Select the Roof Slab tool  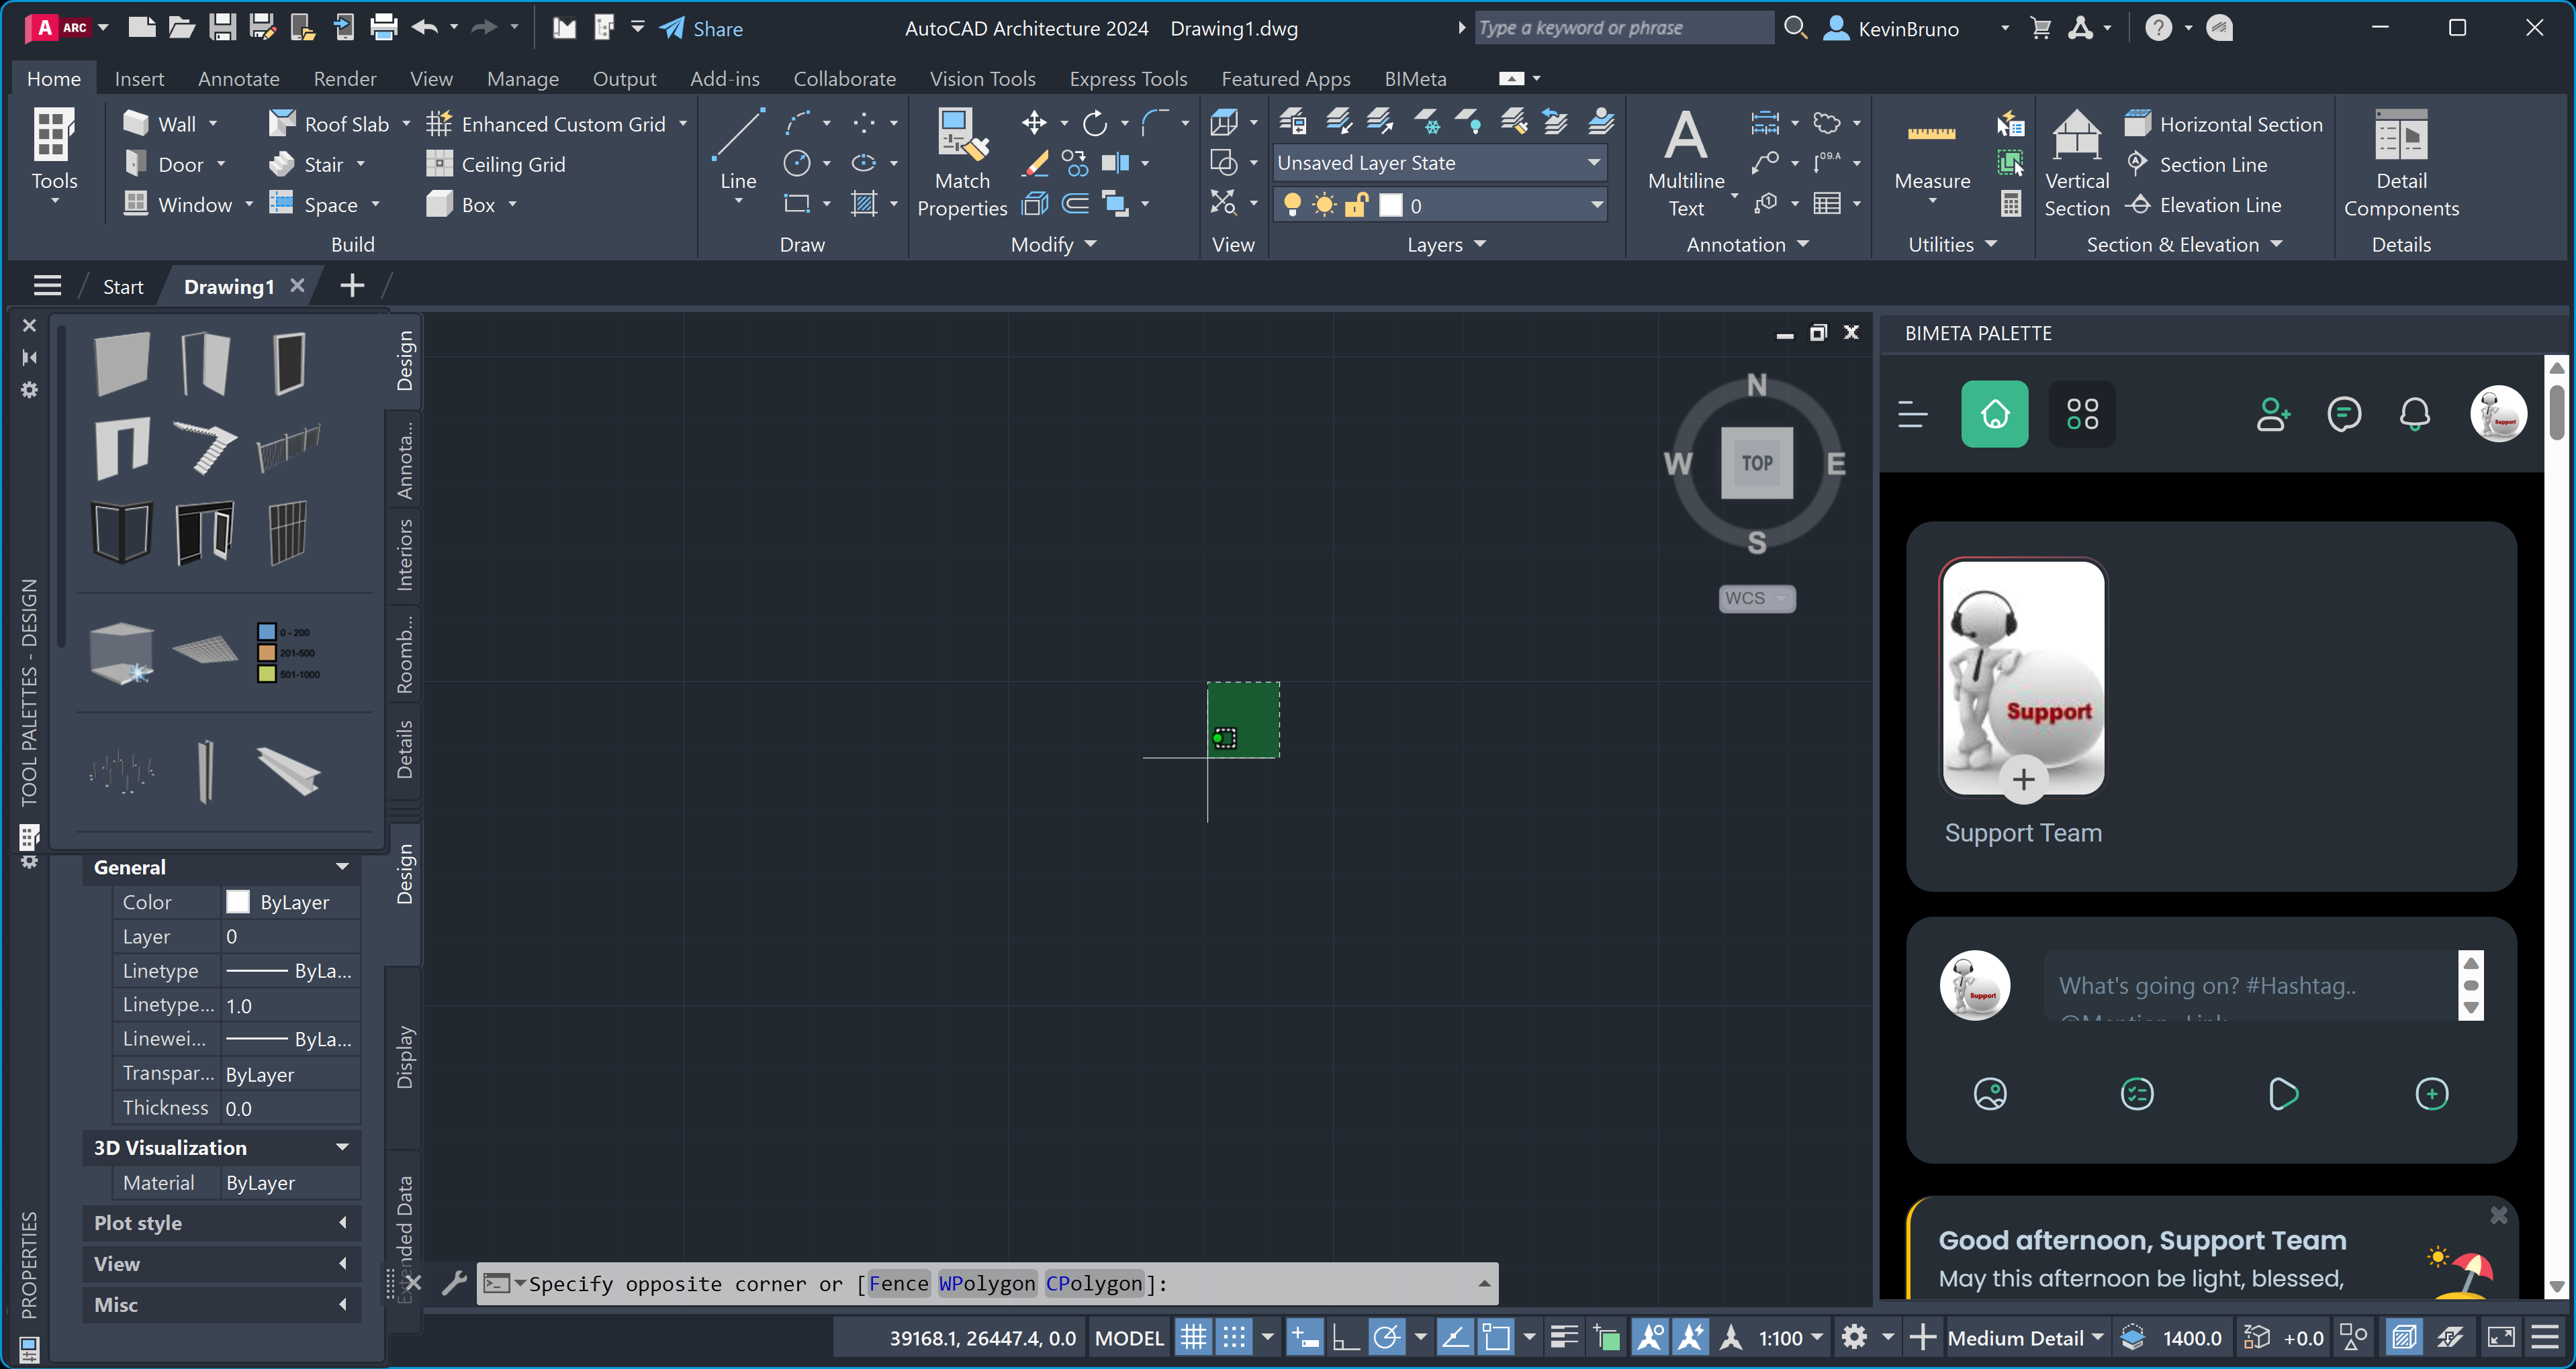(x=329, y=124)
